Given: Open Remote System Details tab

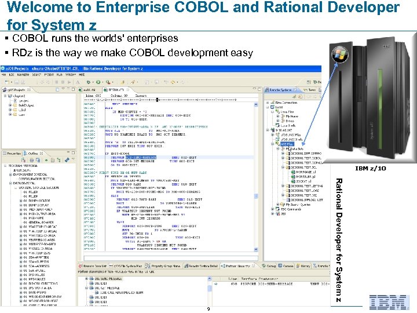Looking at the screenshot, I should [x=201, y=266].
